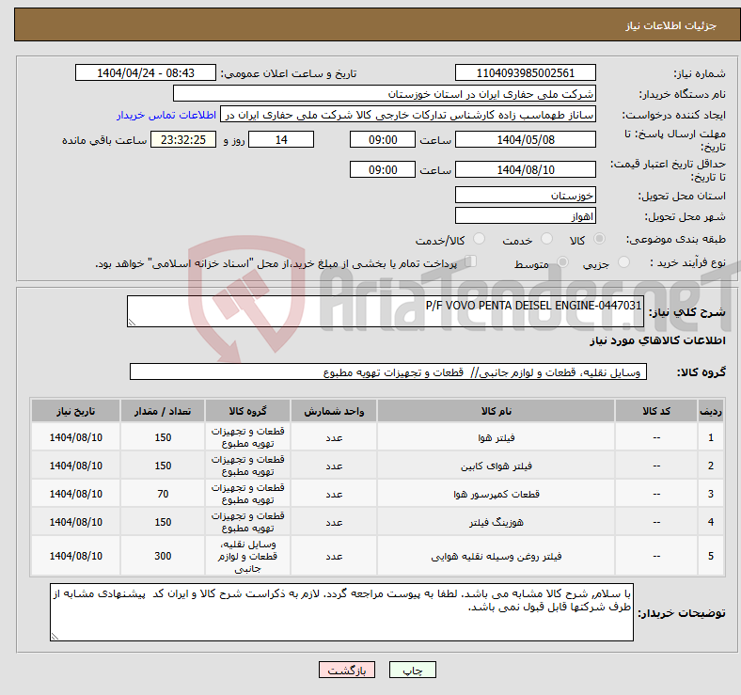Click the general description box P/F VOVO PENTA
Image resolution: width=741 pixels, height=695 pixels.
pos(386,311)
